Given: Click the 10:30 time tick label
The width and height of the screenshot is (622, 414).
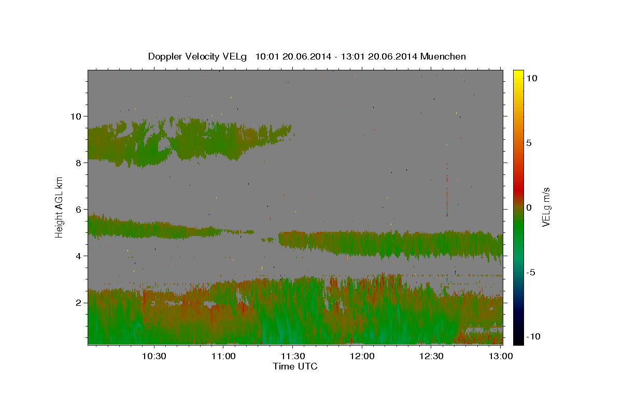Looking at the screenshot, I should [x=154, y=356].
